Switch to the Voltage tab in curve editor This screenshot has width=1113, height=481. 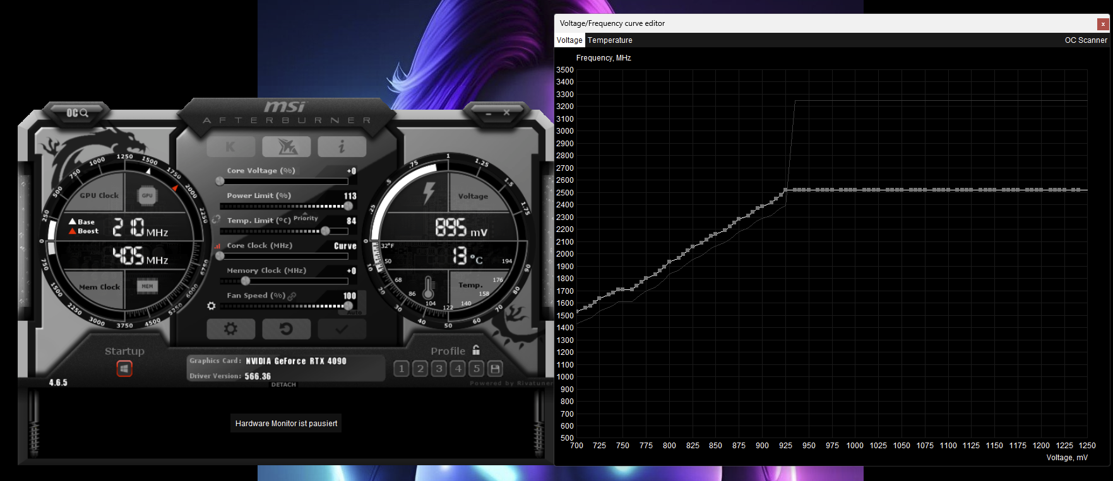[569, 40]
